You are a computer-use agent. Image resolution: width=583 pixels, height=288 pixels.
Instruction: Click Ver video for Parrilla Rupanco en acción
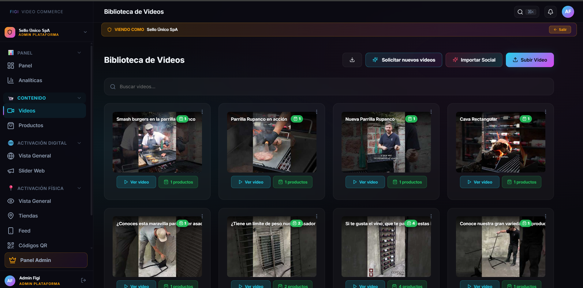coord(251,182)
